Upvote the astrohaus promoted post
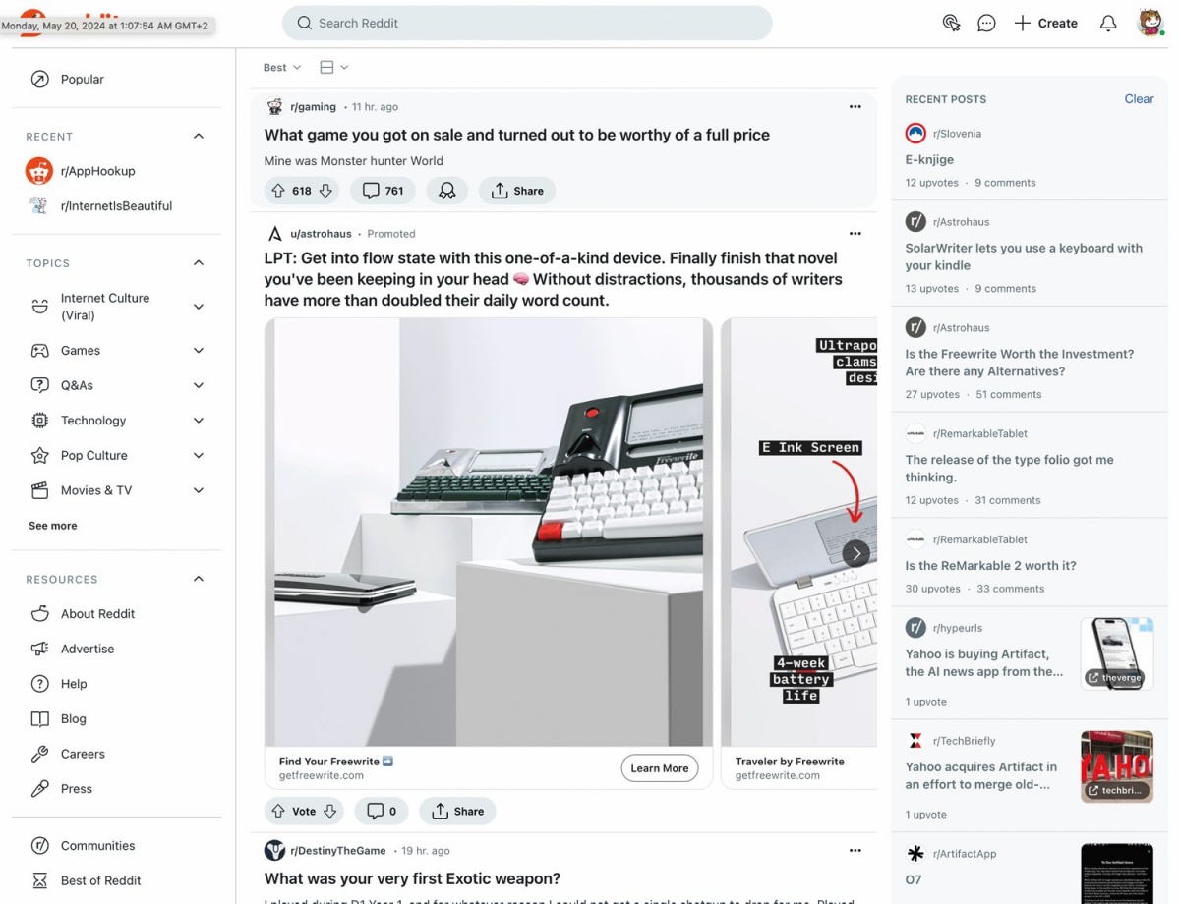Screen dimensions: 1180x904 pyautogui.click(x=278, y=811)
